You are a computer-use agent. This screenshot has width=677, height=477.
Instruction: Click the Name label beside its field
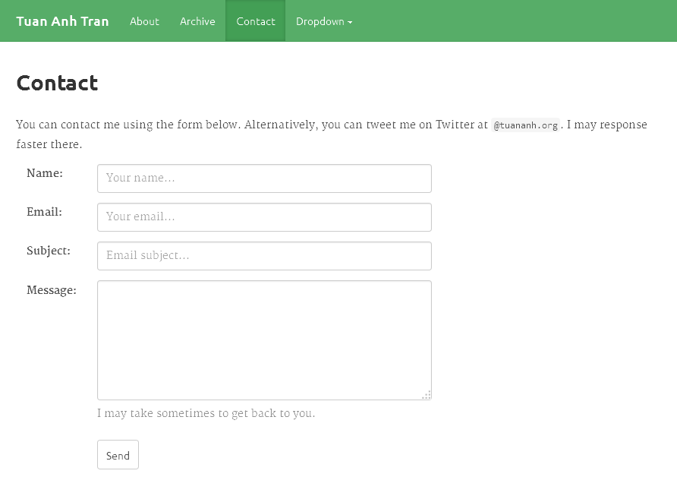pyautogui.click(x=45, y=173)
